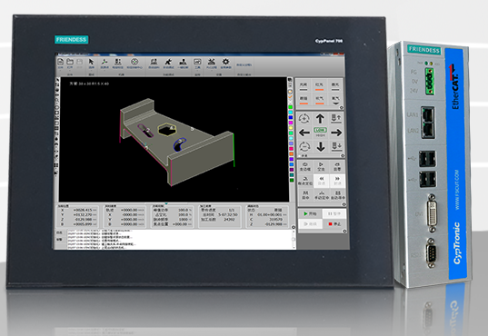Select the bright green layer swatch

pos(291,107)
